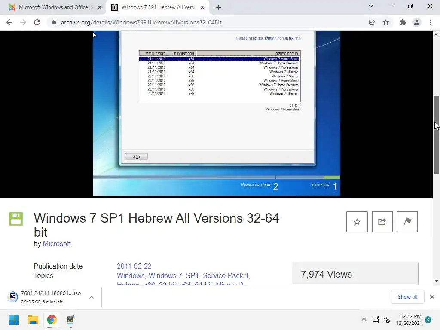Open the SP1 topic link
Image resolution: width=440 pixels, height=330 pixels.
pyautogui.click(x=192, y=275)
